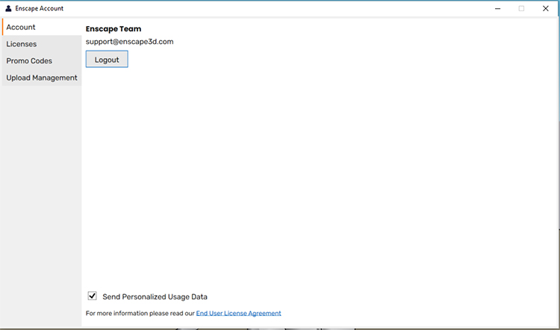Select the support@enscape3d.com email text

[130, 42]
